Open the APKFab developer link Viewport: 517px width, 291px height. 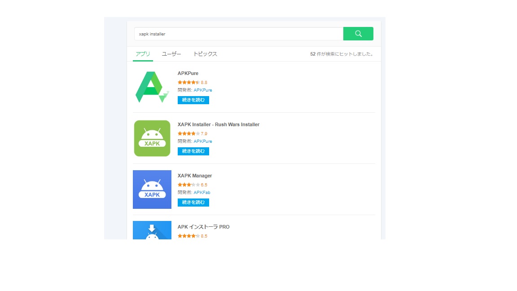(202, 192)
